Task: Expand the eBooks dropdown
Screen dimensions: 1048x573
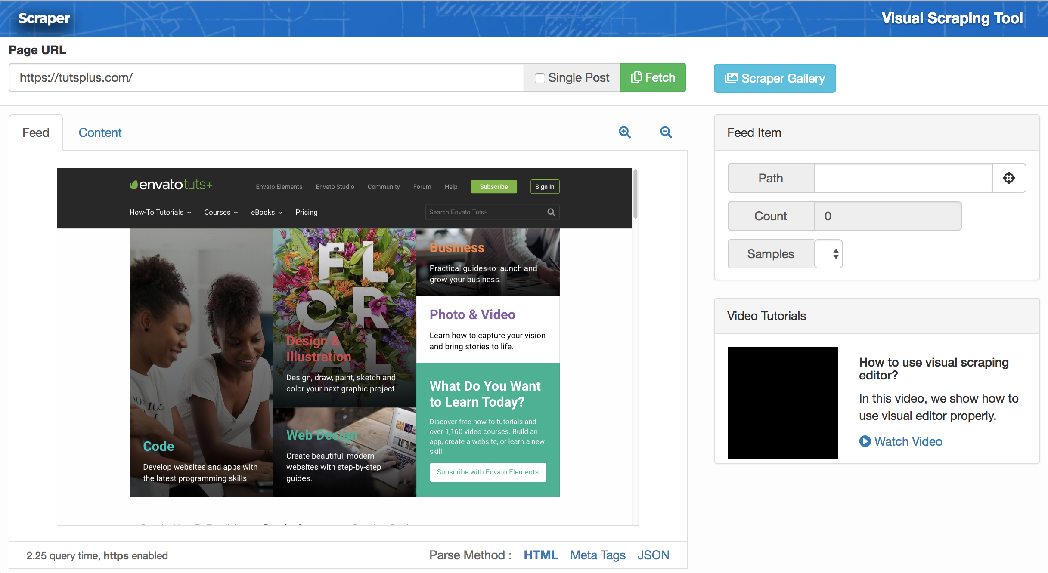Action: pyautogui.click(x=266, y=212)
